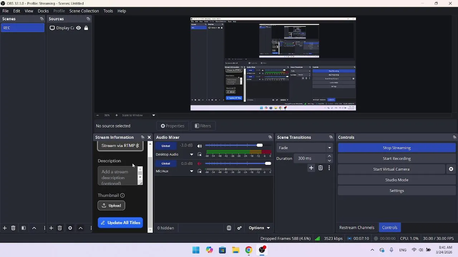Upload a stream thumbnail

[x=111, y=206]
